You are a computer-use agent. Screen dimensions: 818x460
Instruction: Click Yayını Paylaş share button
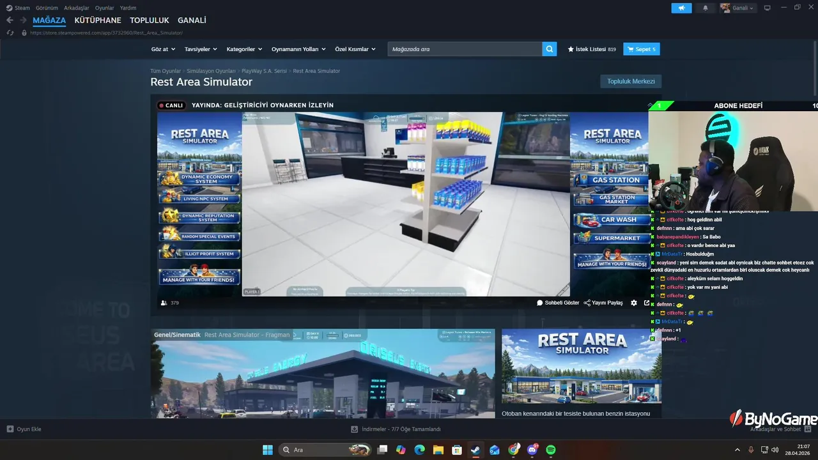pos(603,303)
